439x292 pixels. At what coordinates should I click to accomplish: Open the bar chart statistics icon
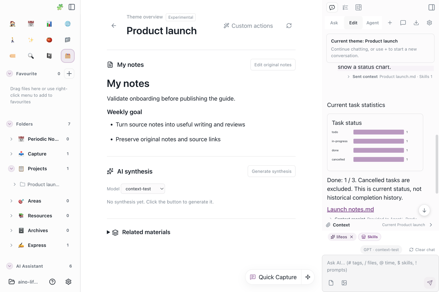pyautogui.click(x=49, y=24)
